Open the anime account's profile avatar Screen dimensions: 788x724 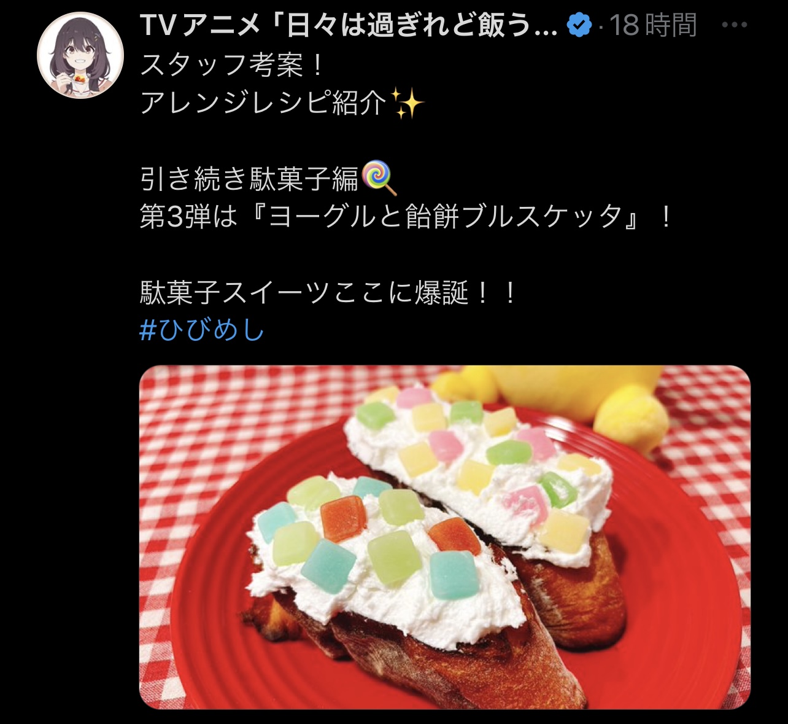[x=80, y=56]
